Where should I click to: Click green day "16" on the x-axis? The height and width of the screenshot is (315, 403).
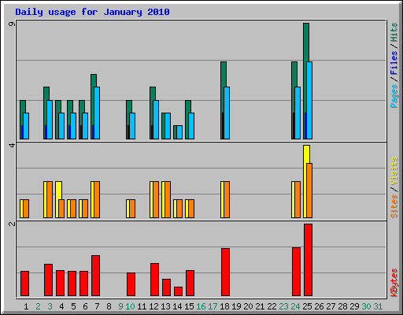click(x=201, y=306)
